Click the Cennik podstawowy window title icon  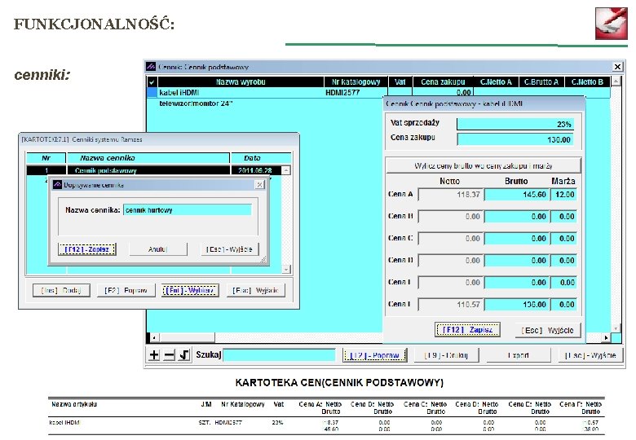click(152, 67)
